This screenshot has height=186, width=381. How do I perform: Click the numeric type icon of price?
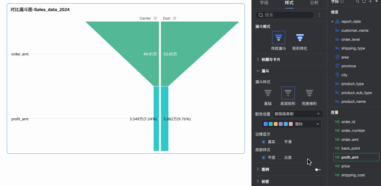(x=337, y=166)
